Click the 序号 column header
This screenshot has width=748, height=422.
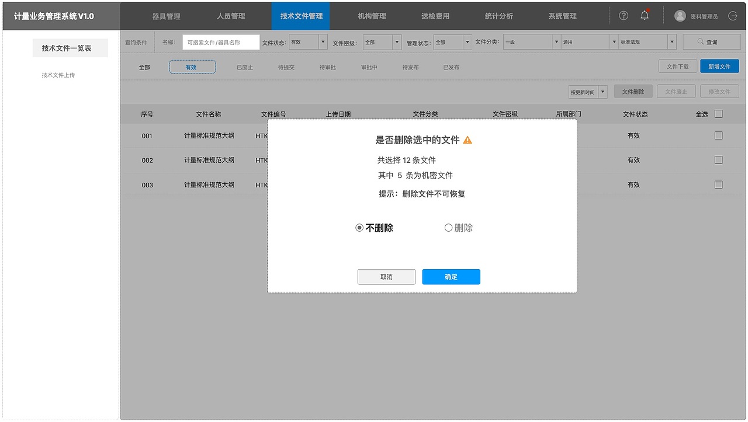click(x=147, y=114)
